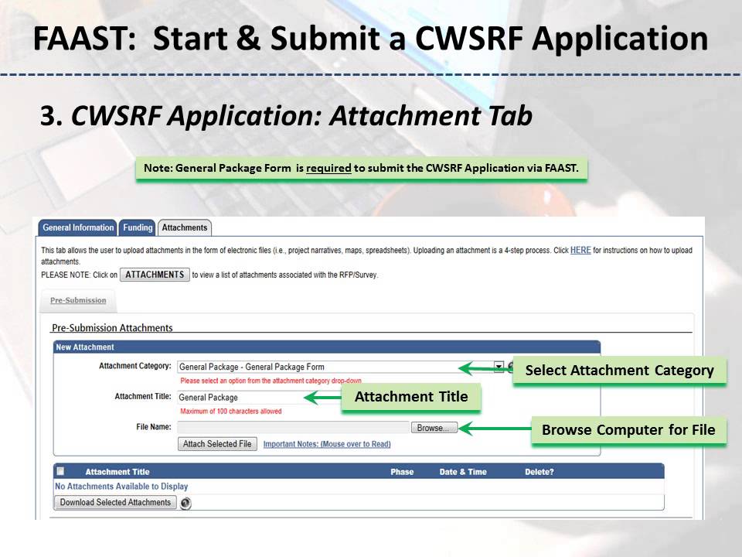Click the Attachment Title column header
Image resolution: width=742 pixels, height=557 pixels.
(x=117, y=472)
